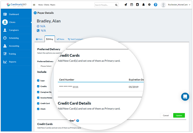Screen dimensions: 193x133
Task: Open Preferred Delivery Please Select dropdown
Action: pos(46,66)
